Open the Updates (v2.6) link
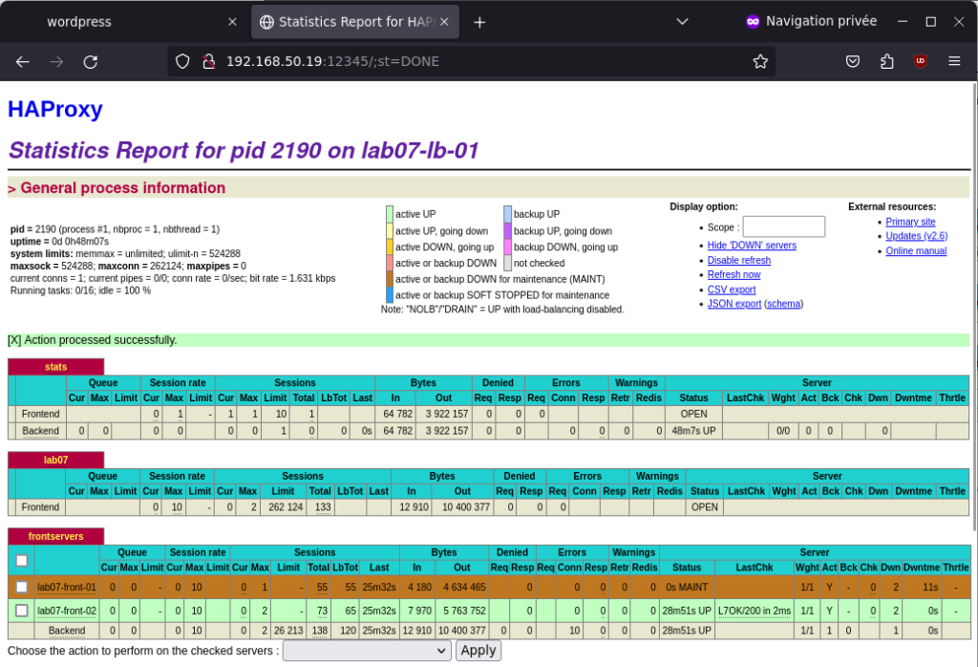 tap(916, 236)
